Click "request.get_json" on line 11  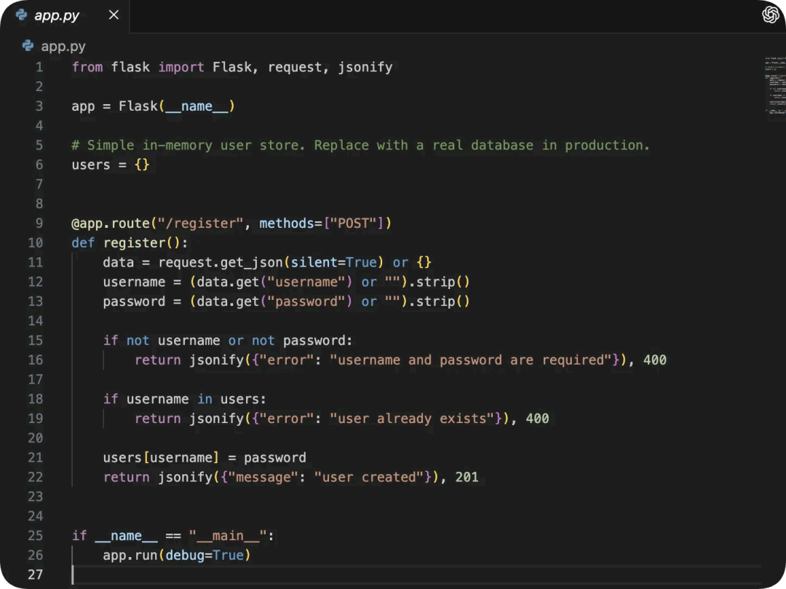click(221, 262)
